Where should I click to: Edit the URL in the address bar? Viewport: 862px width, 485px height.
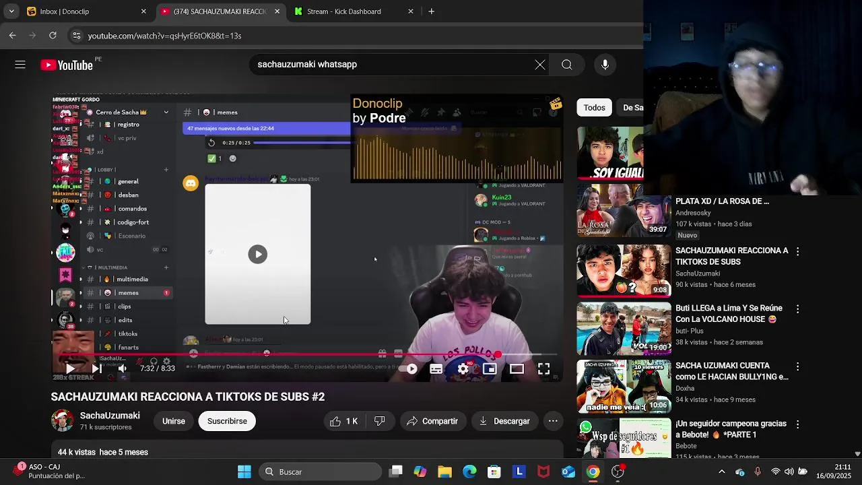pos(164,36)
